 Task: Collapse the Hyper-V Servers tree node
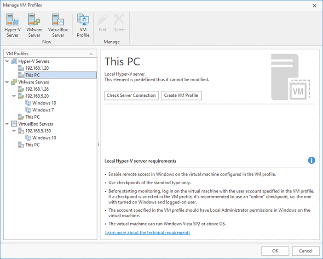(7, 61)
